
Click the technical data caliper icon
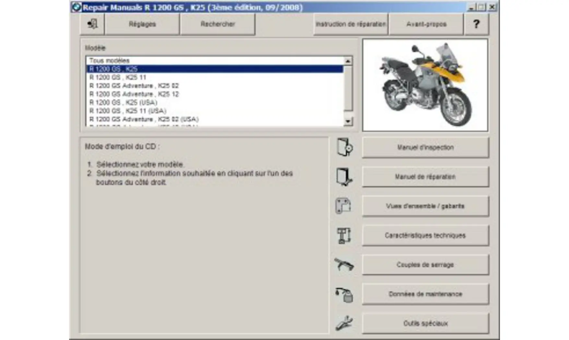pos(344,235)
